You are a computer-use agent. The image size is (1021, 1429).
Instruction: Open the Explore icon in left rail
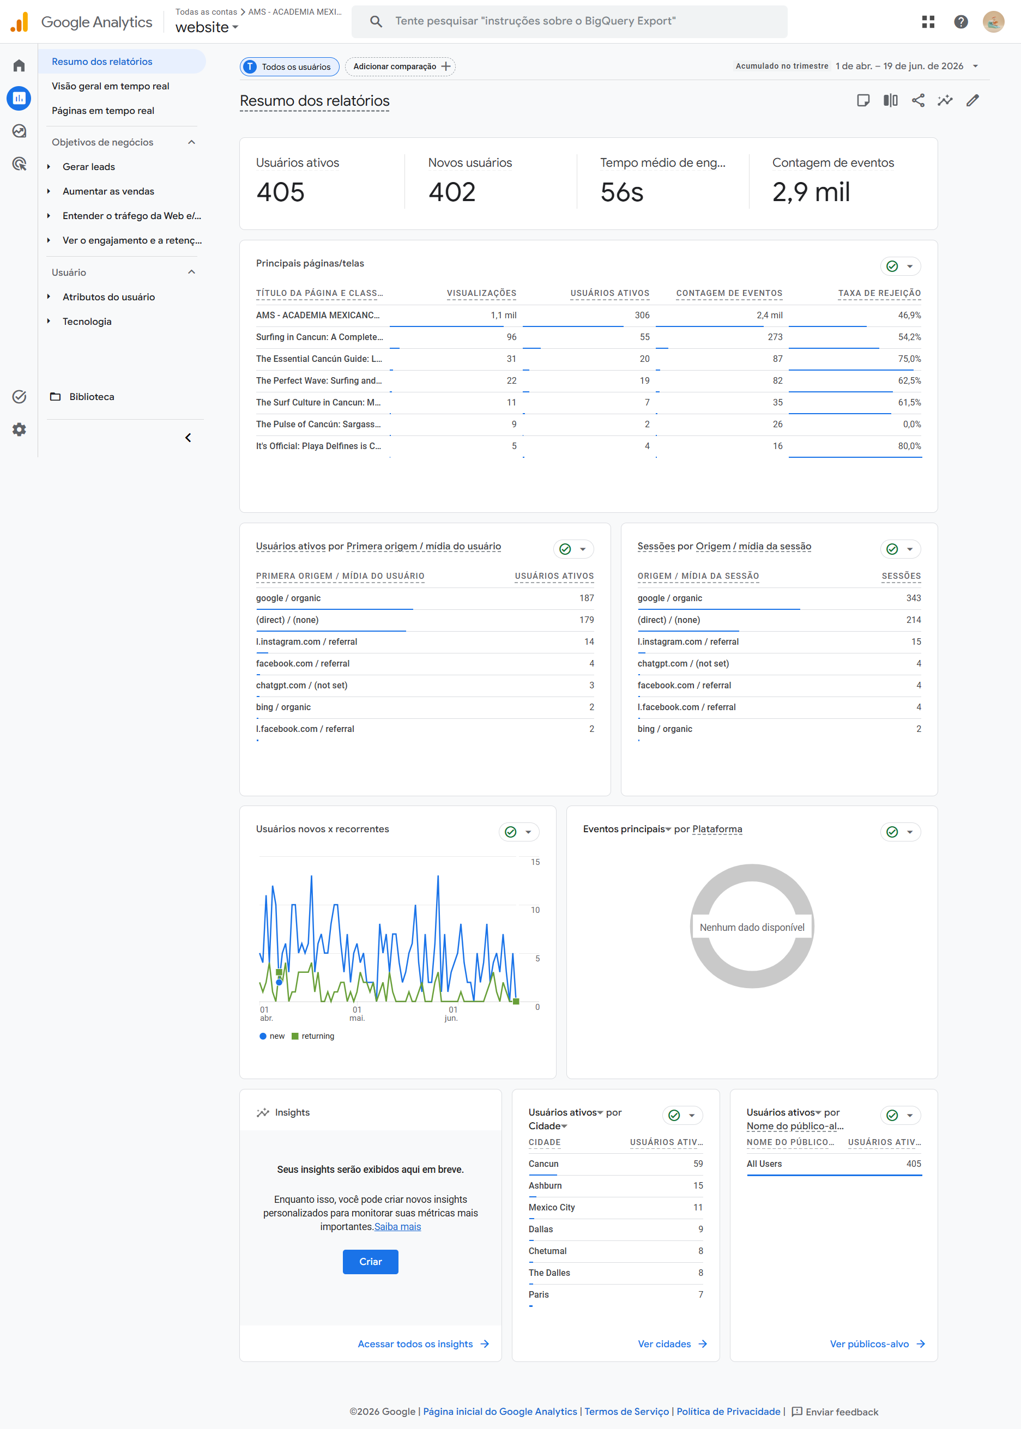click(20, 131)
